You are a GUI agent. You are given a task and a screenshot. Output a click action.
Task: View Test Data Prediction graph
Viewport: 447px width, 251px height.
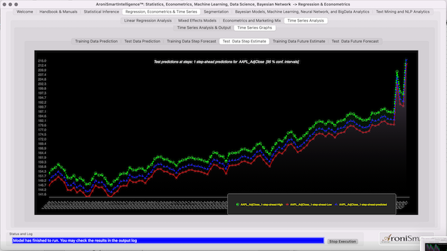[x=142, y=41]
